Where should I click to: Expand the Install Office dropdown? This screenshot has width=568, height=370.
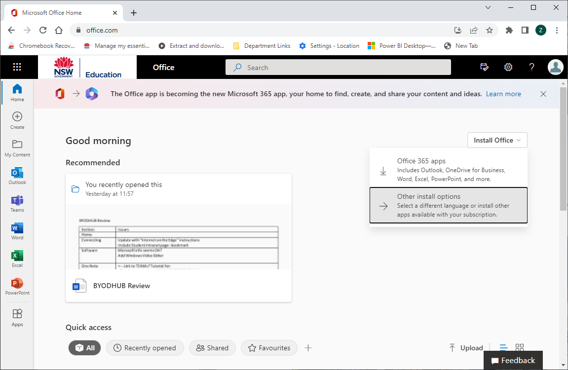pyautogui.click(x=497, y=140)
